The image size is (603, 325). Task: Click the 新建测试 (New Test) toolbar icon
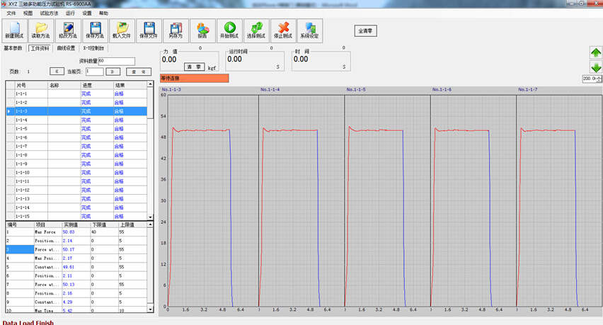14,30
